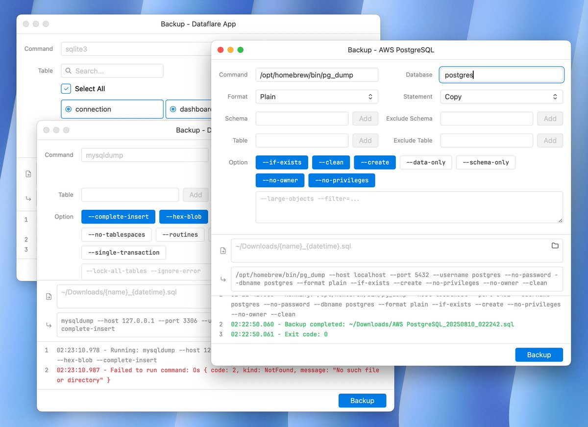The height and width of the screenshot is (427, 588).
Task: Click the 'Backup completed' log line
Action: coord(372,324)
